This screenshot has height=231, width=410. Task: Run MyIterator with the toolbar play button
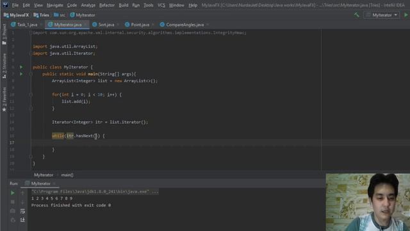pyautogui.click(x=406, y=15)
